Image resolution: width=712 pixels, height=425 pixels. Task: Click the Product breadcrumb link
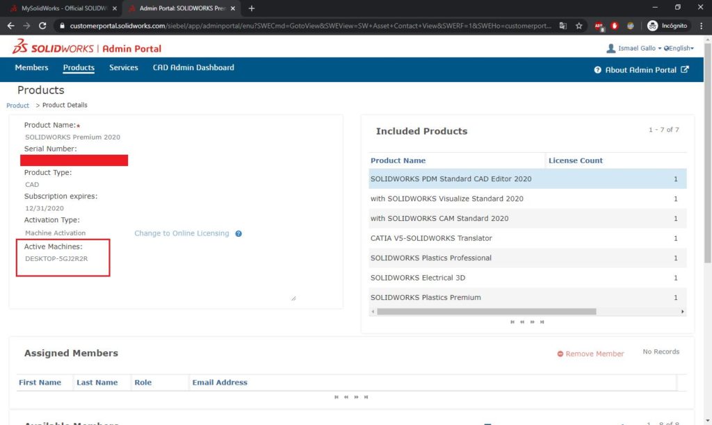[x=17, y=106]
